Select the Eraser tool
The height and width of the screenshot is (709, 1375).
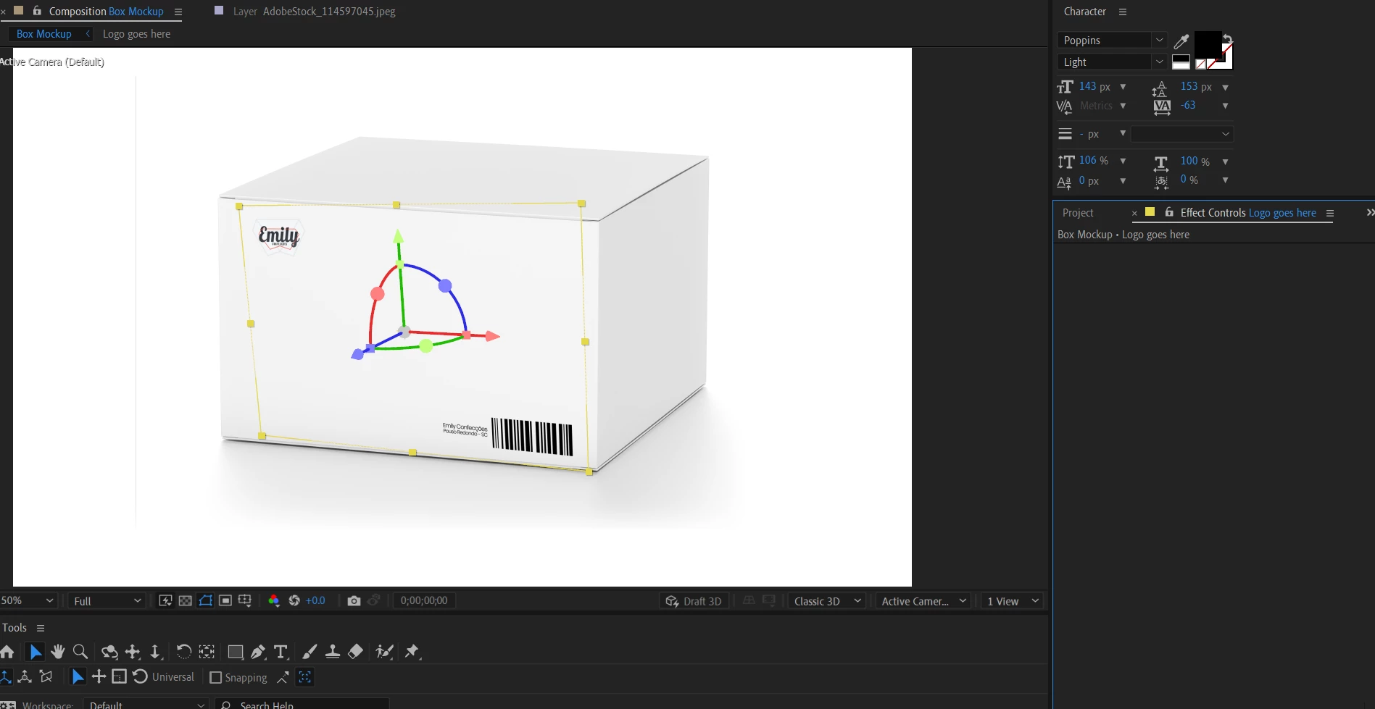[x=355, y=652]
